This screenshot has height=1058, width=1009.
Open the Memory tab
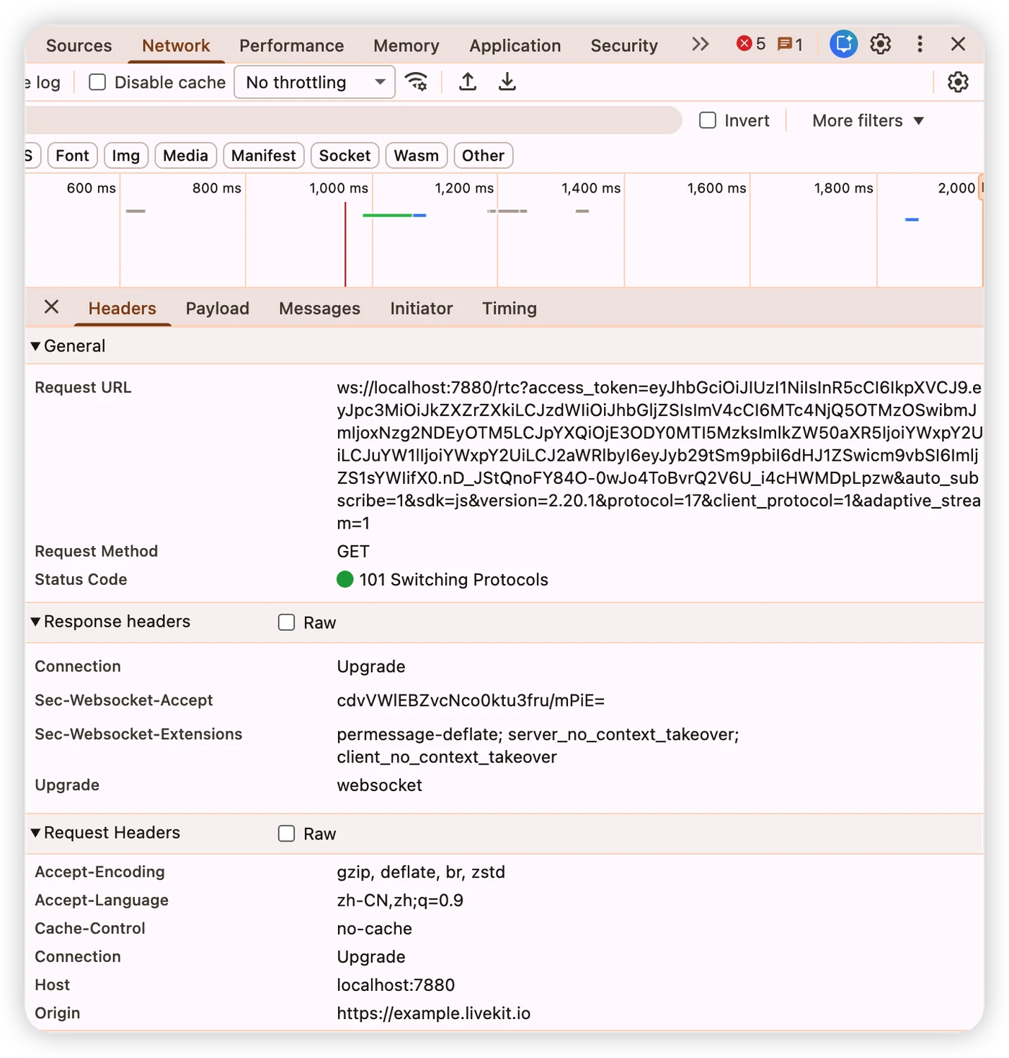pos(406,45)
